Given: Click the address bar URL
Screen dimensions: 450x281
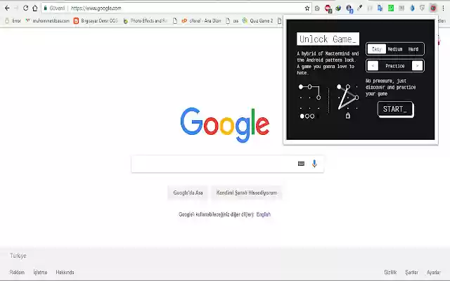Looking at the screenshot, I should [x=96, y=8].
